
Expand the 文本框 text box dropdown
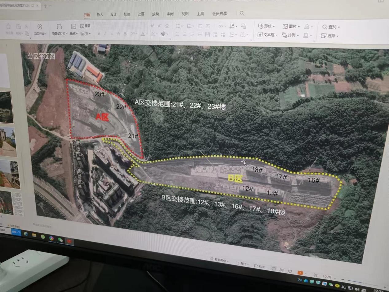tap(267, 35)
